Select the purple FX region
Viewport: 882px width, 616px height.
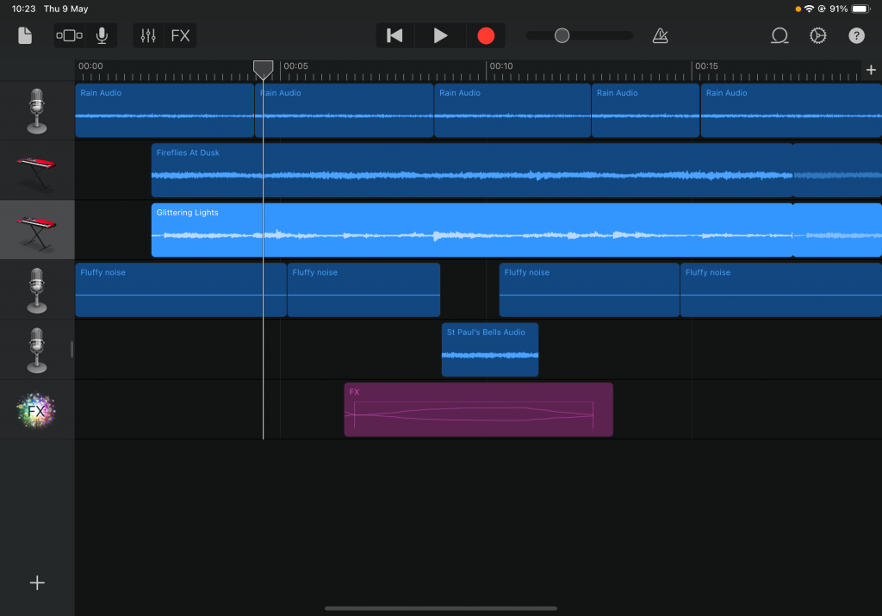coord(479,409)
